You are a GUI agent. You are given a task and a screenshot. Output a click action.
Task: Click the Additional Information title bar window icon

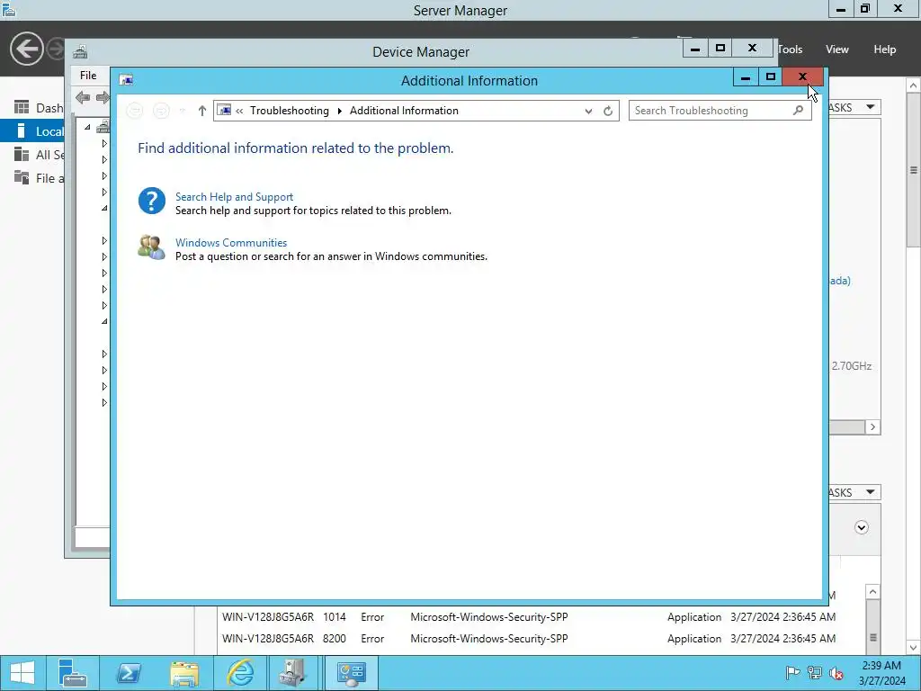point(126,80)
